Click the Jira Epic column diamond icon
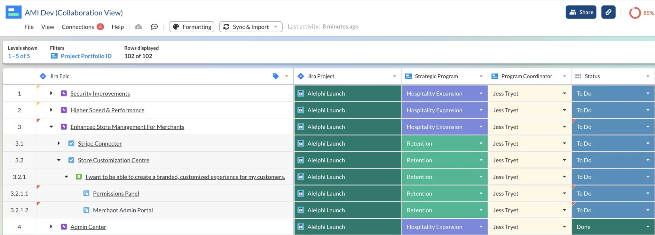The image size is (655, 235). pos(43,76)
